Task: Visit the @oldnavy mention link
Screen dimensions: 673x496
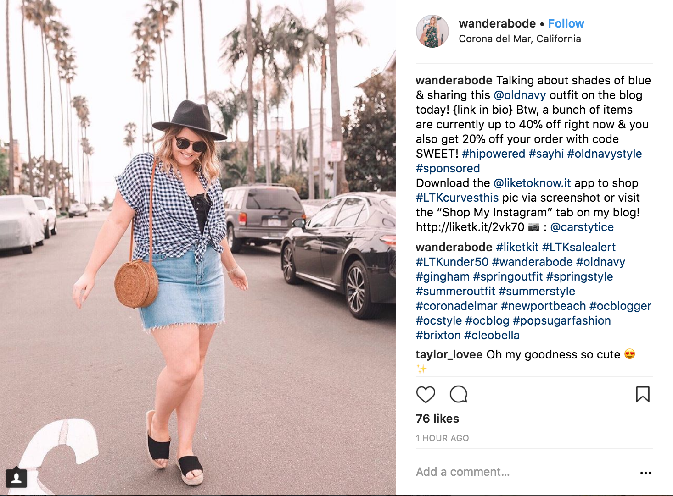Action: 520,95
